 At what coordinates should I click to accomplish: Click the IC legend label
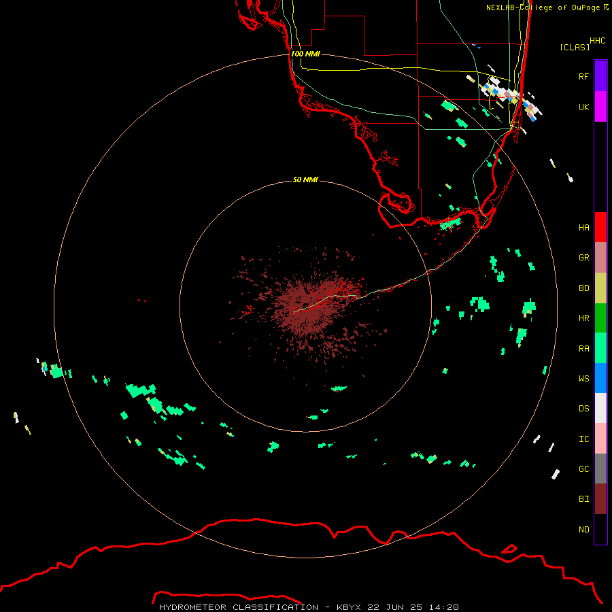tap(583, 439)
